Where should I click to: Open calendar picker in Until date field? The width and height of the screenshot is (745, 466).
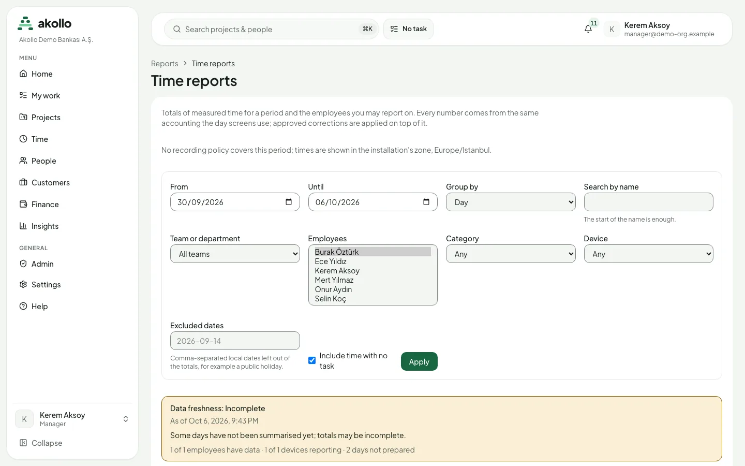[x=426, y=202]
